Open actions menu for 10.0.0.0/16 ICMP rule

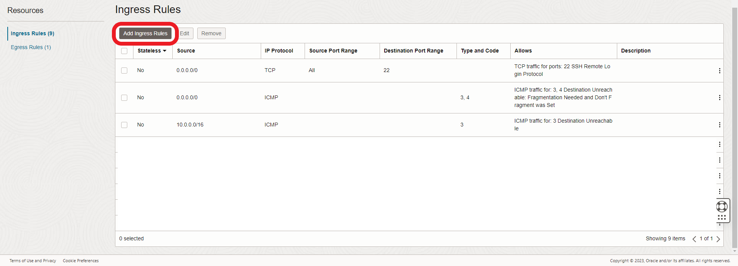pos(719,125)
